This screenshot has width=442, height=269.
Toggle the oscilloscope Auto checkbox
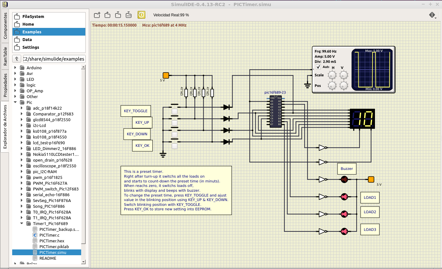point(318,67)
